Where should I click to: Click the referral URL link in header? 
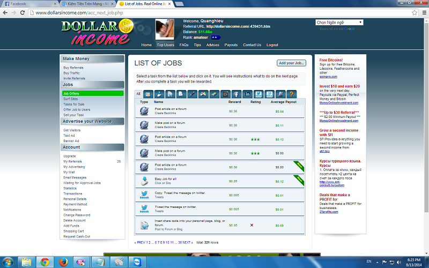point(238,26)
